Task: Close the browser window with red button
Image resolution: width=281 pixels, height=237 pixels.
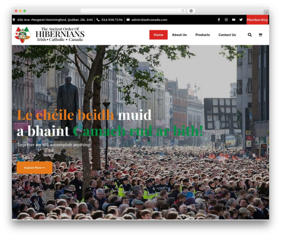Action: pyautogui.click(x=16, y=11)
